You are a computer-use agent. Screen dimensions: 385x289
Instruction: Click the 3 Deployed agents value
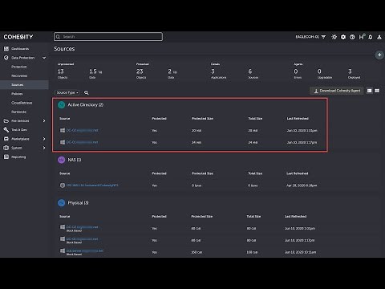pyautogui.click(x=350, y=71)
